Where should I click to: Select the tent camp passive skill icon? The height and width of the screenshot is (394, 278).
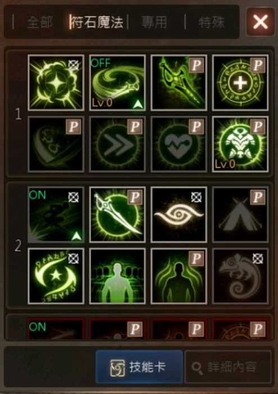point(240,214)
